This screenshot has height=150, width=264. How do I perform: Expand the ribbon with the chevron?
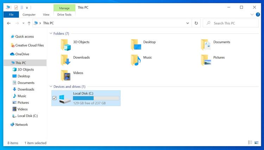click(x=252, y=14)
